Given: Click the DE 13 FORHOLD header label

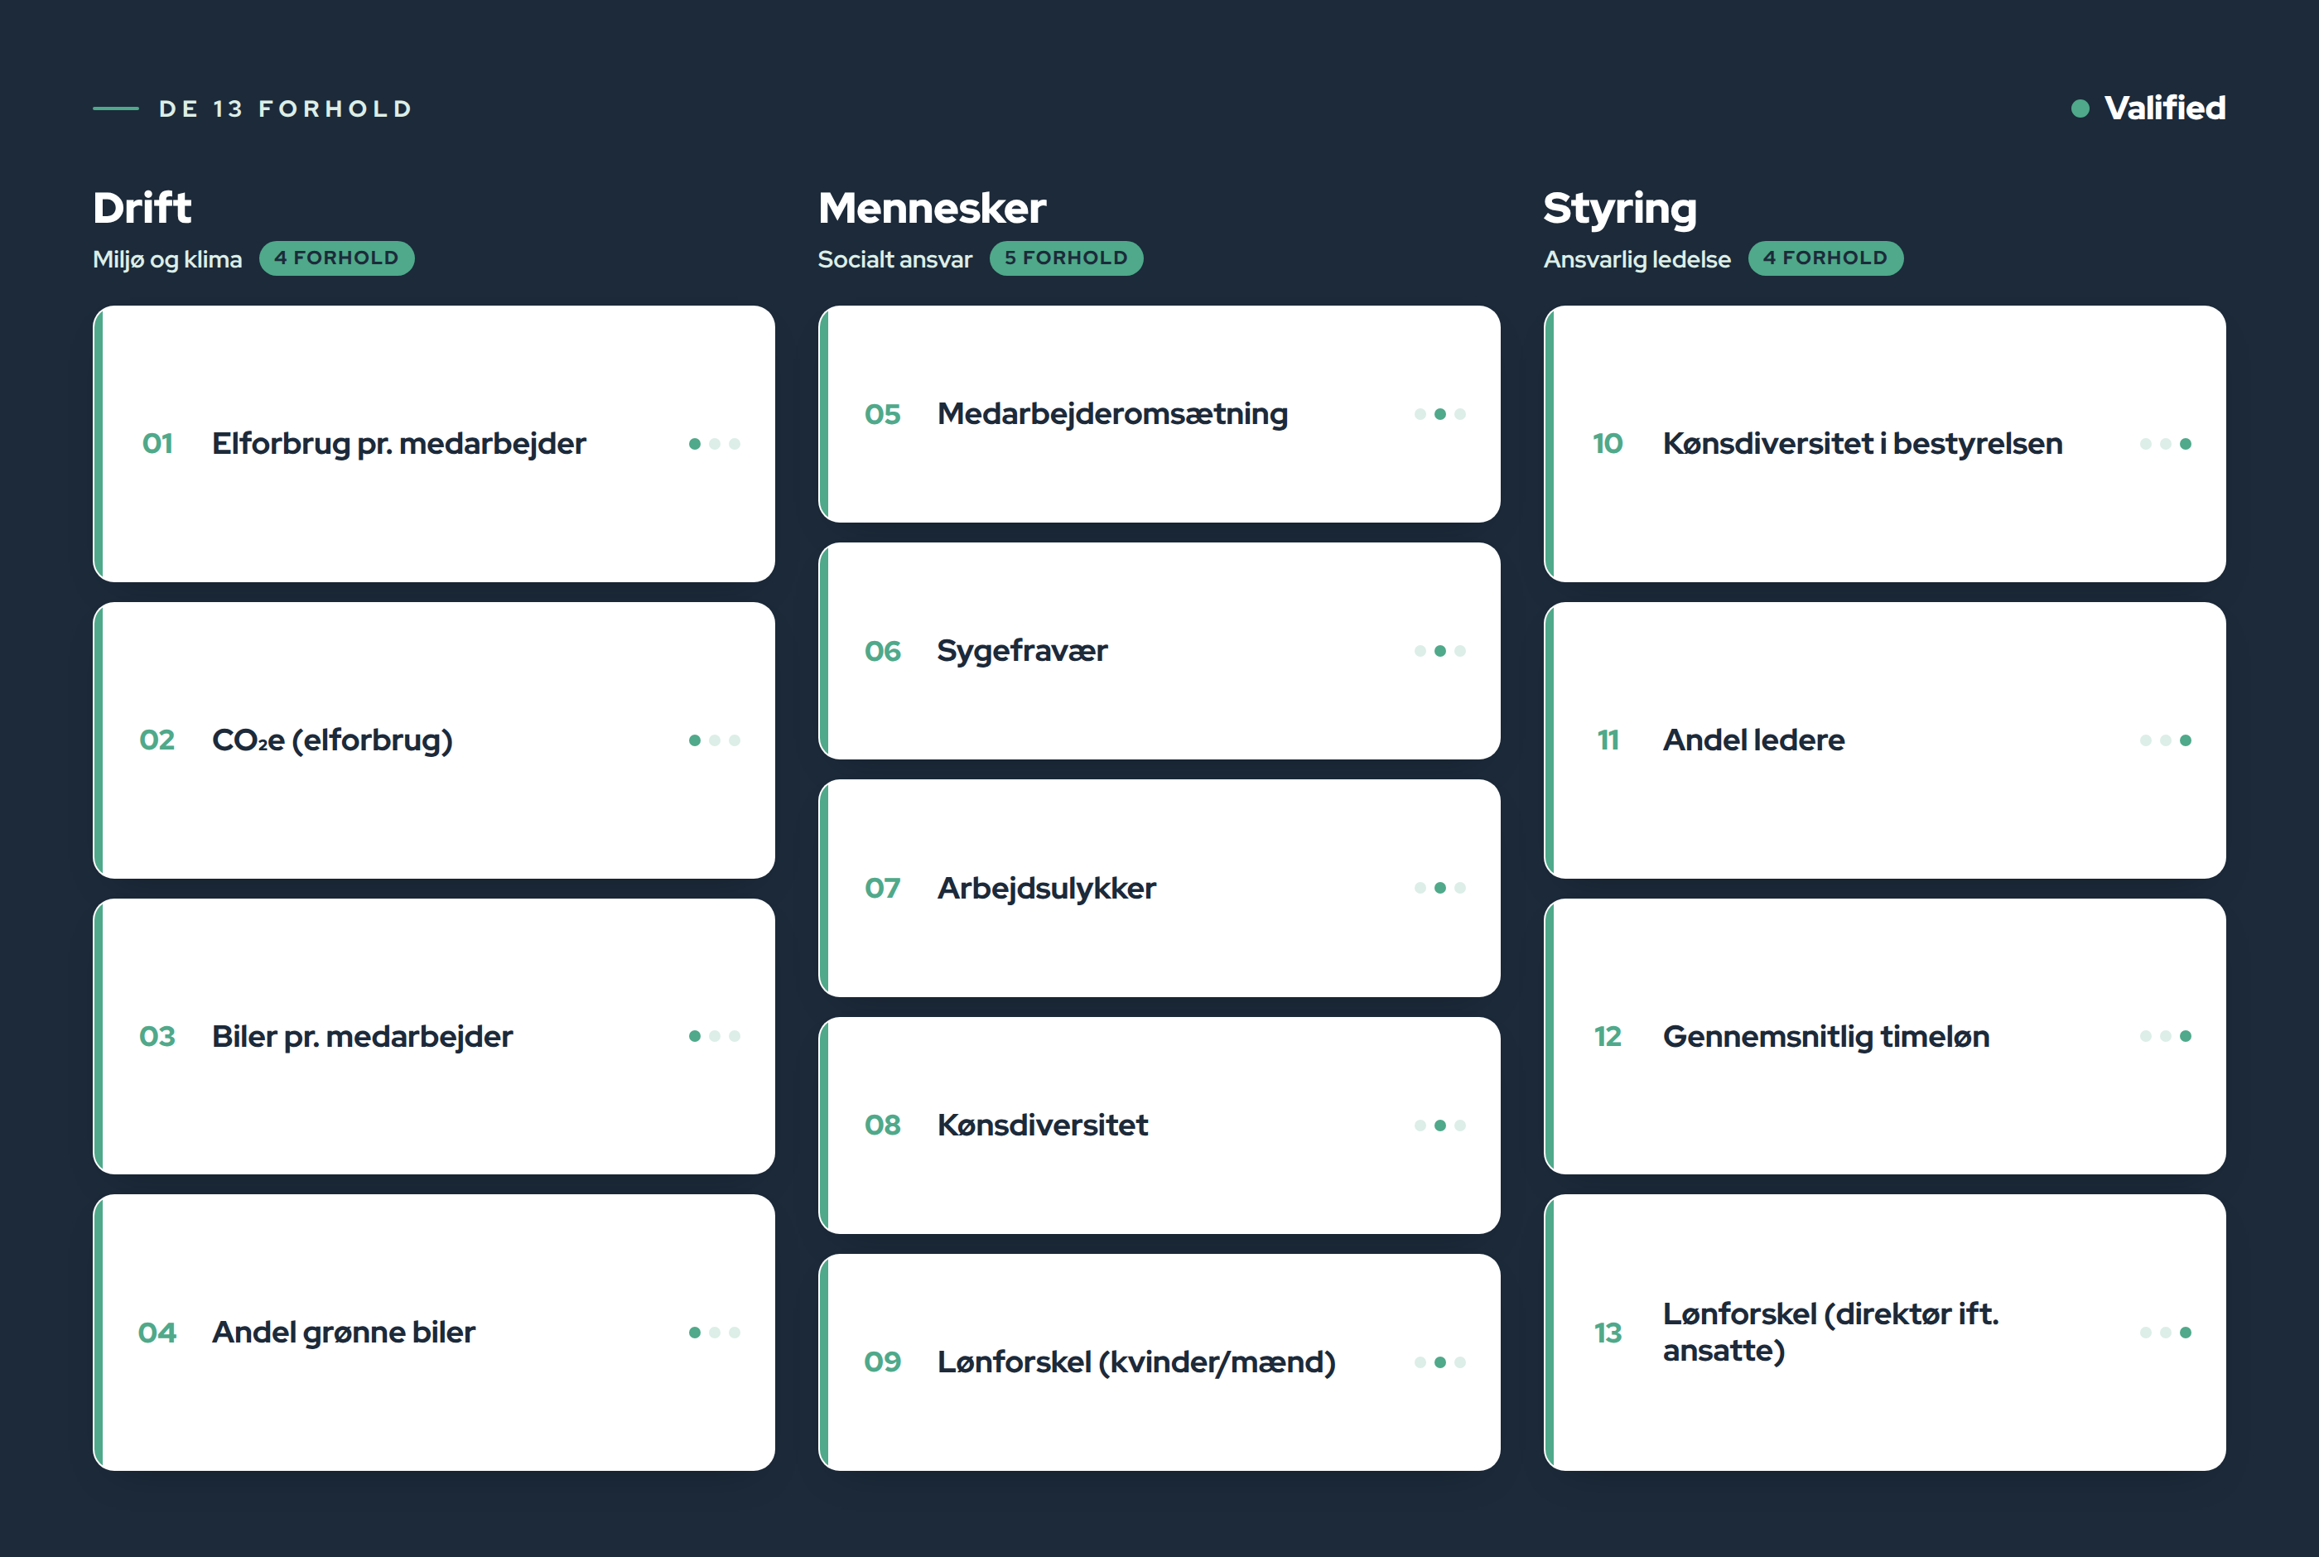Looking at the screenshot, I should coord(286,108).
